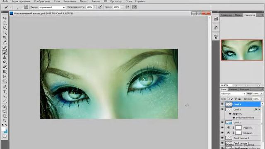Image resolution: width=265 pixels, height=149 pixels.
Task: Select the Magic Wand tool
Action: [x=5, y=32]
